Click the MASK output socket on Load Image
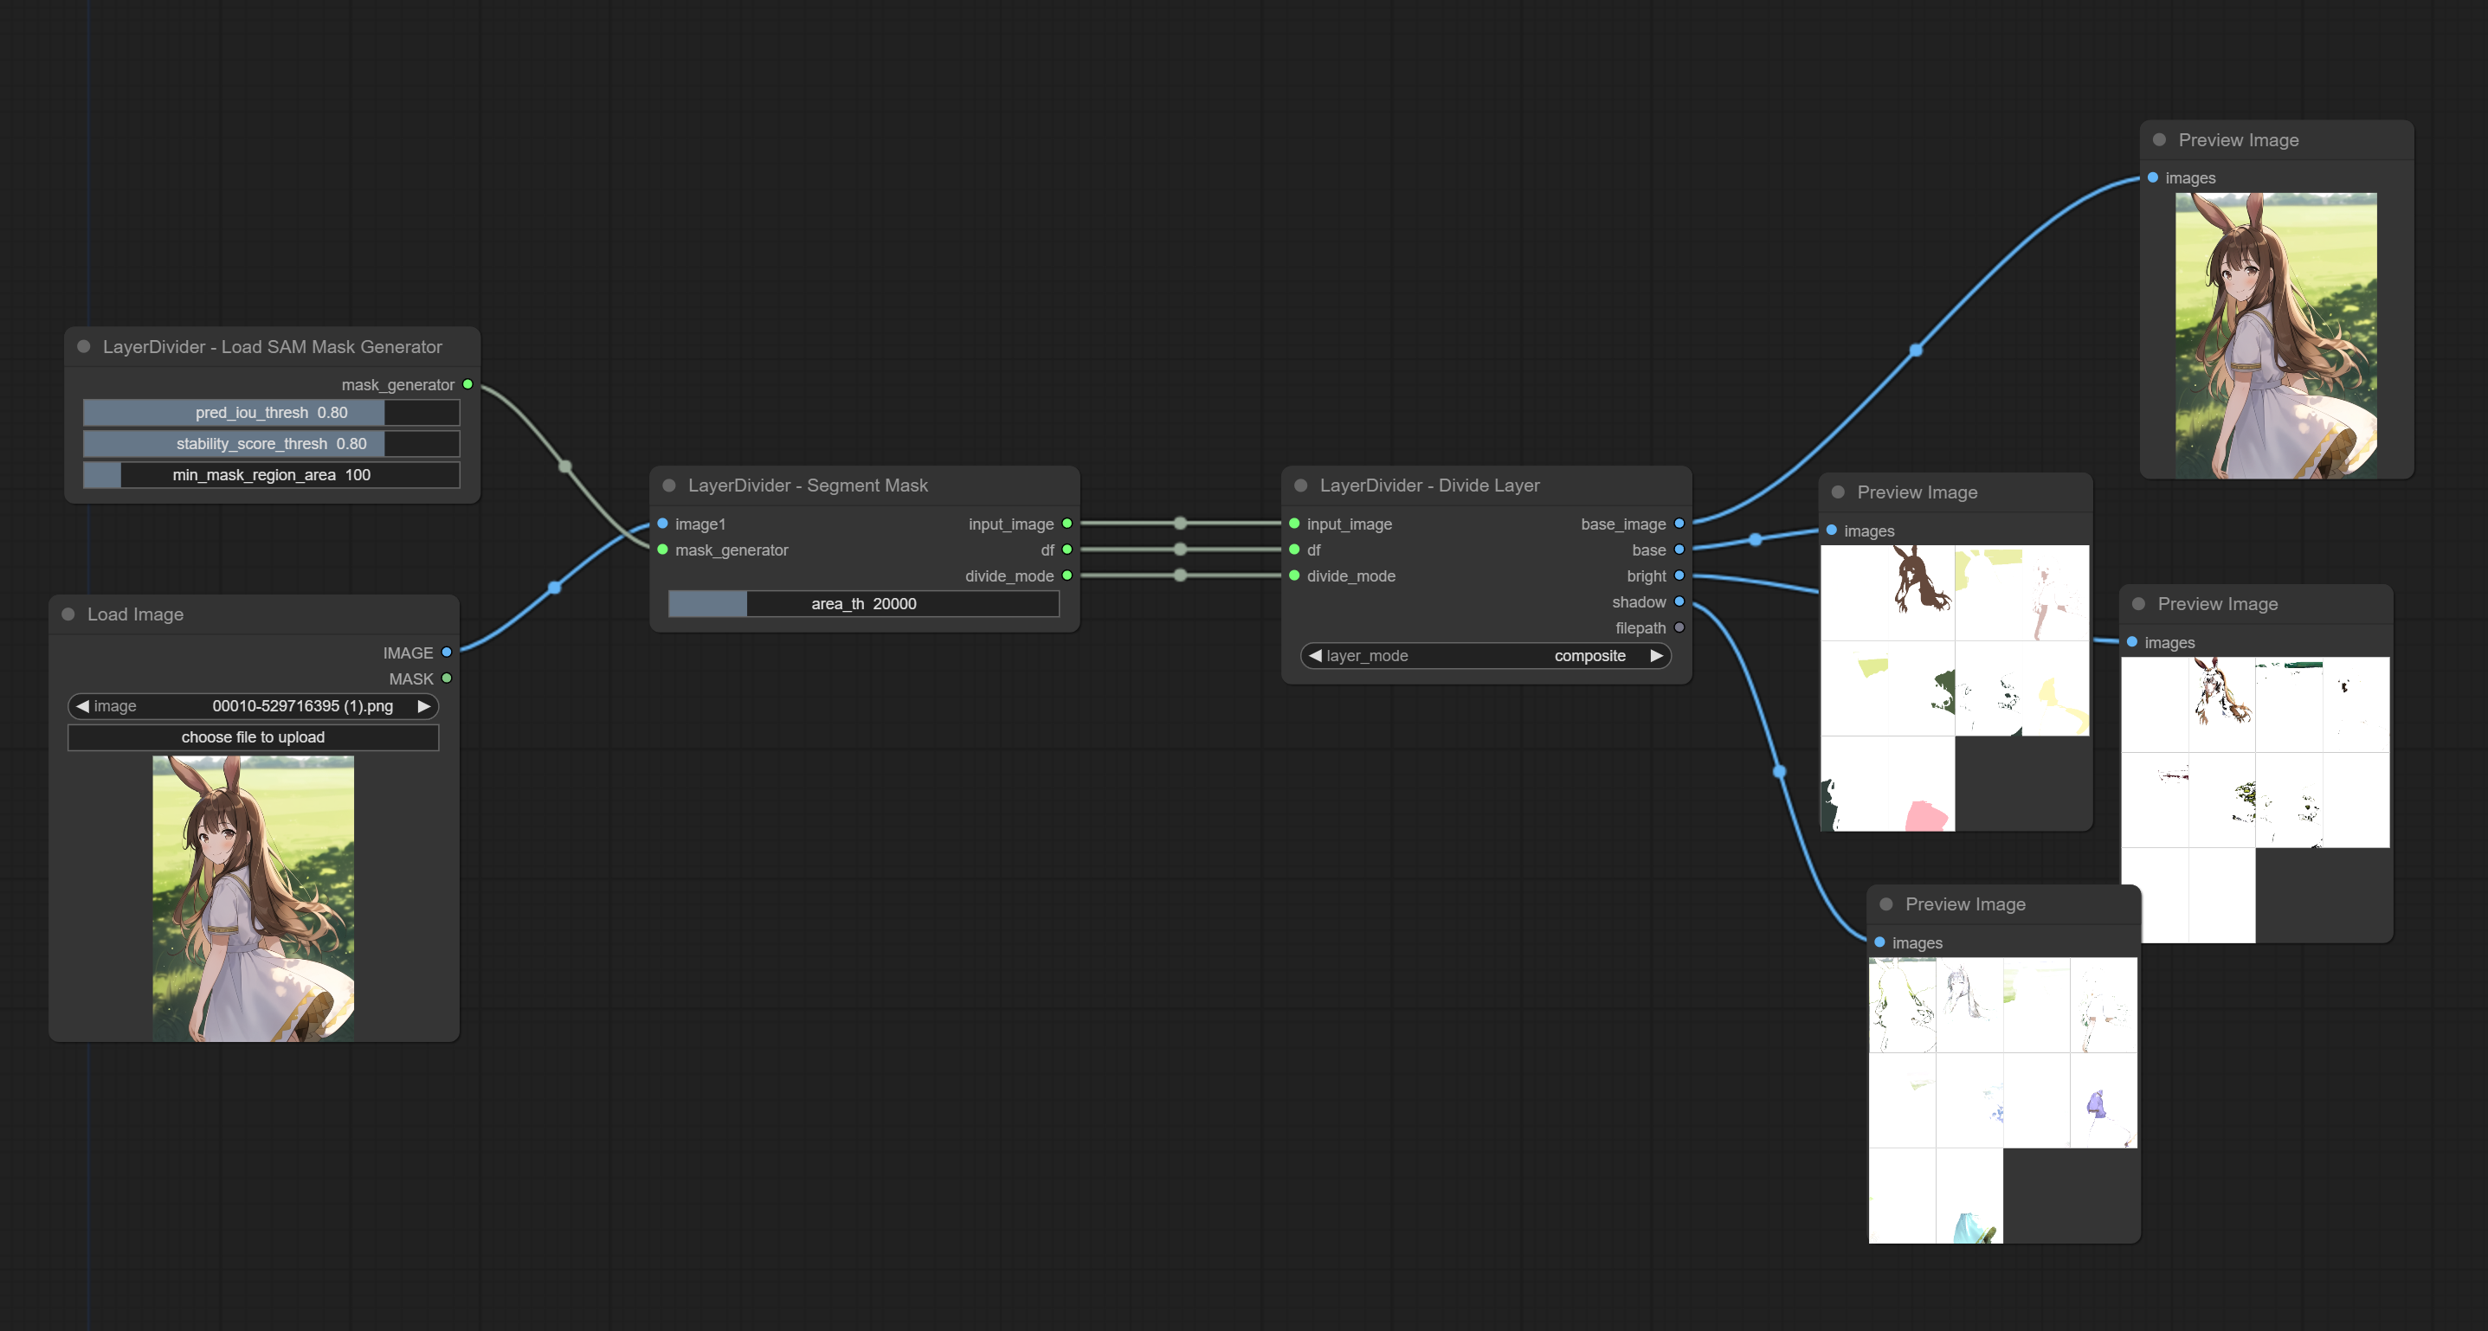 [x=446, y=678]
